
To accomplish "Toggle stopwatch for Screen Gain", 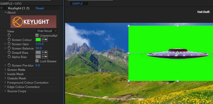I will 9,44.
